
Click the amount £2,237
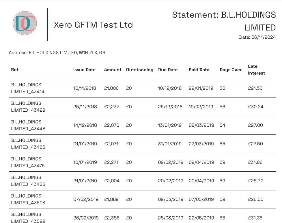pyautogui.click(x=112, y=107)
